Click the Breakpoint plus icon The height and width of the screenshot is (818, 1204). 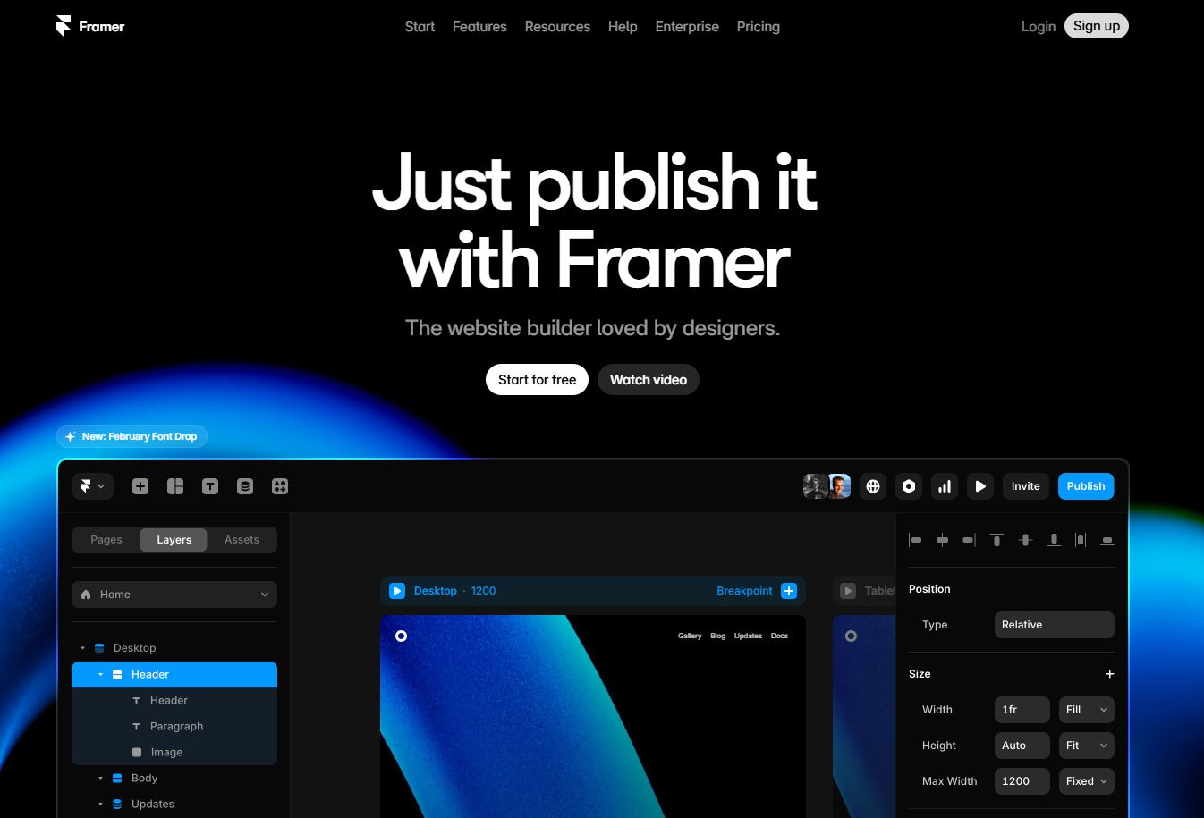(789, 591)
